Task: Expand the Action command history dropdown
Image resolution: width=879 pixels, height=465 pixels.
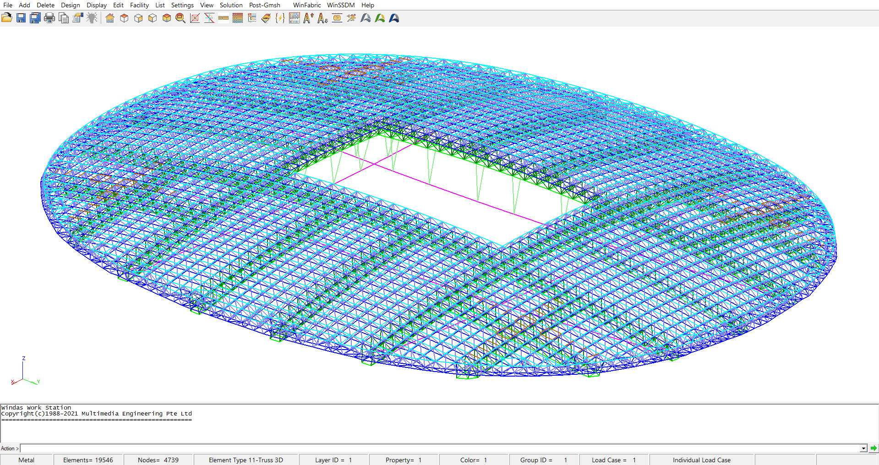Action: point(863,449)
